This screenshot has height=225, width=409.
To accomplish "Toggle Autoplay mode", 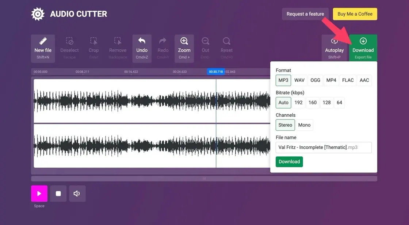I will coord(335,49).
